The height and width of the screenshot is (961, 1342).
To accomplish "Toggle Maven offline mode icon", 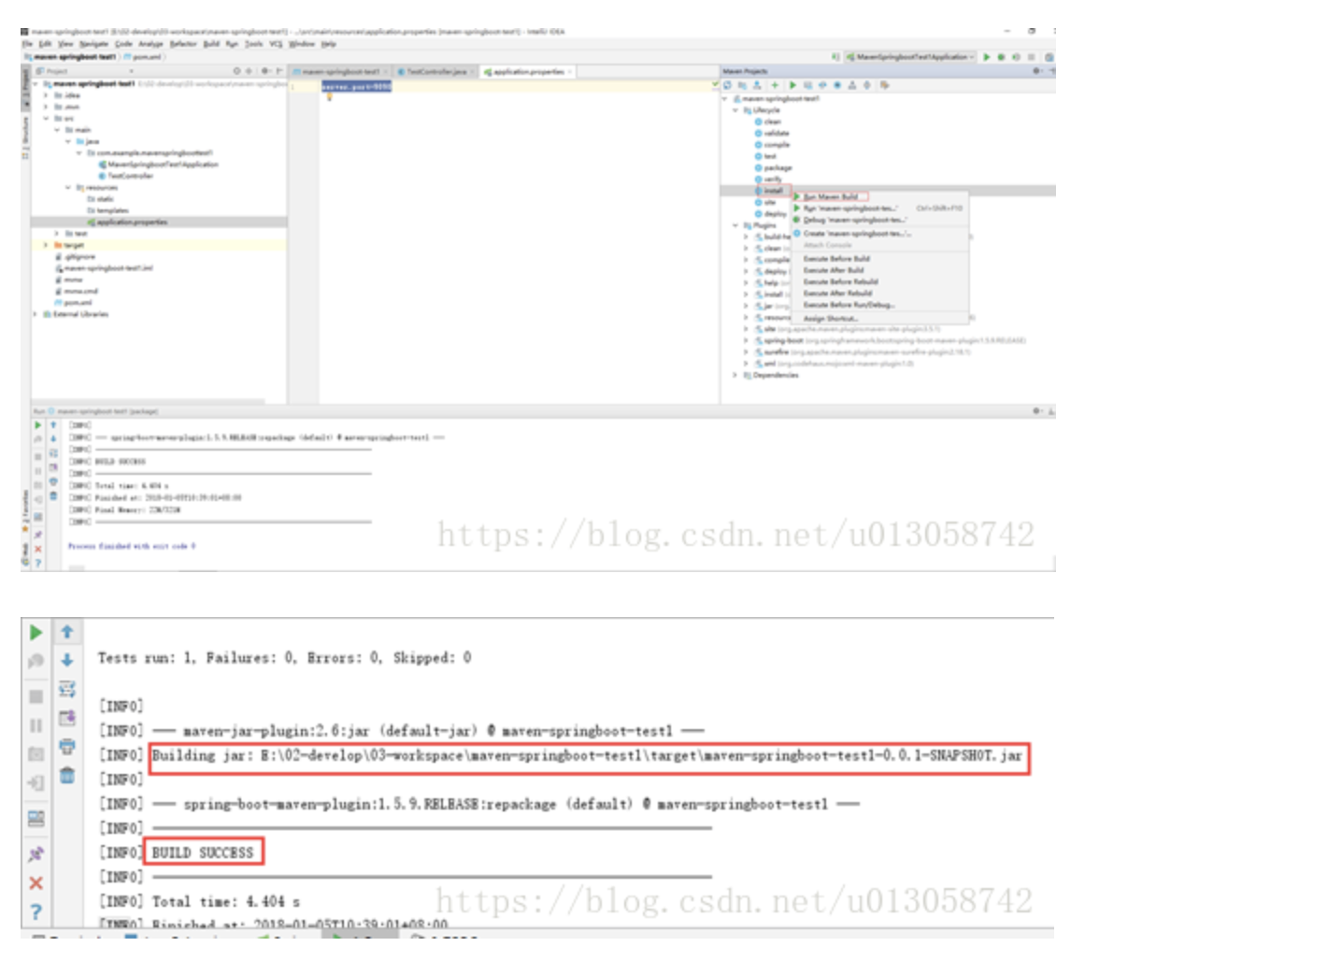I will click(822, 85).
